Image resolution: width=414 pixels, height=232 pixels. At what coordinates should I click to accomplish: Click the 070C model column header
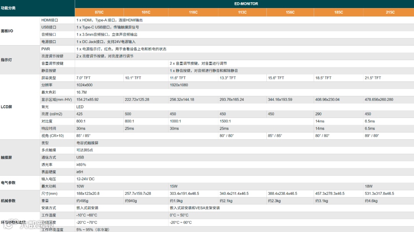tap(99, 12)
